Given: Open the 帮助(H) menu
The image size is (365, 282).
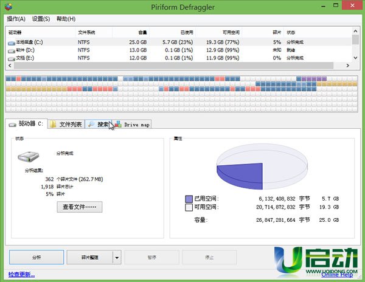Looking at the screenshot, I should point(66,19).
